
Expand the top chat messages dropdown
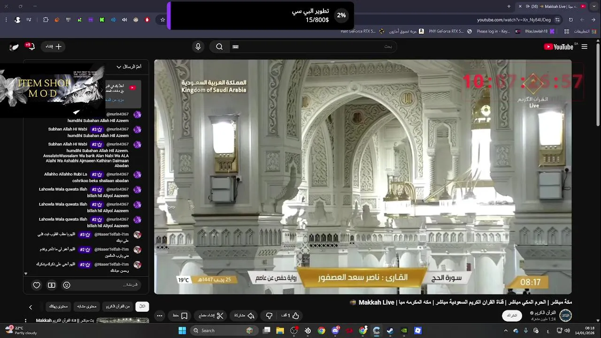click(128, 67)
